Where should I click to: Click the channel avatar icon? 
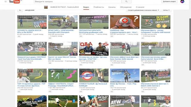[x=46, y=7]
